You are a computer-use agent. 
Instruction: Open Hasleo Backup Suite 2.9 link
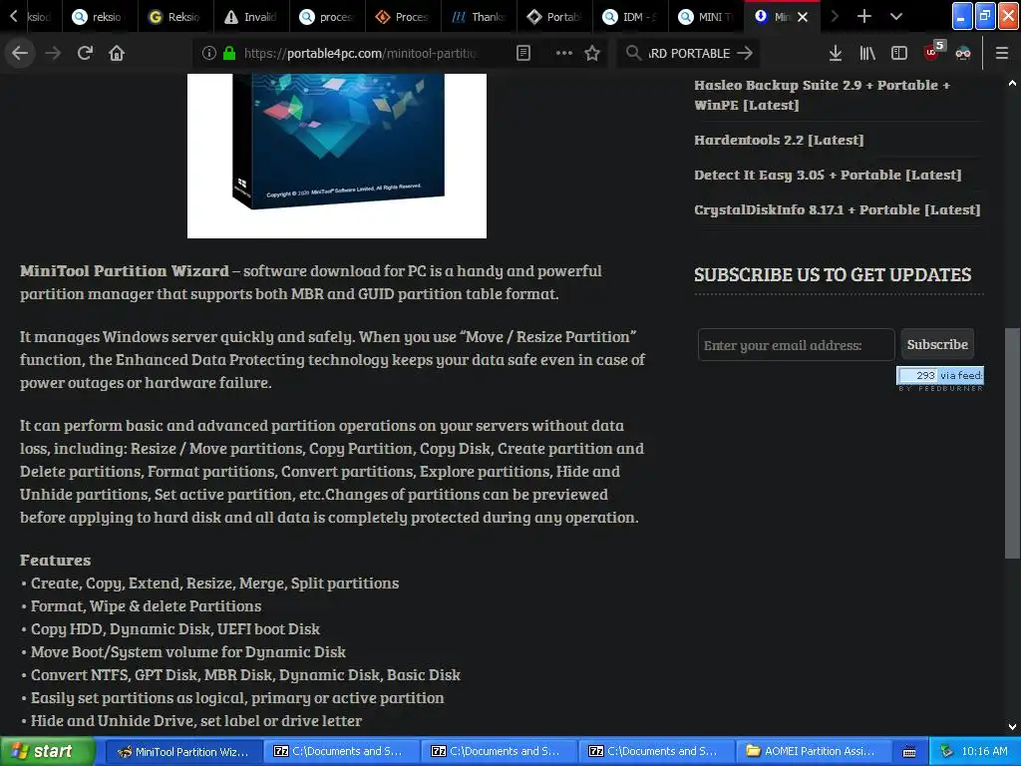pos(823,95)
